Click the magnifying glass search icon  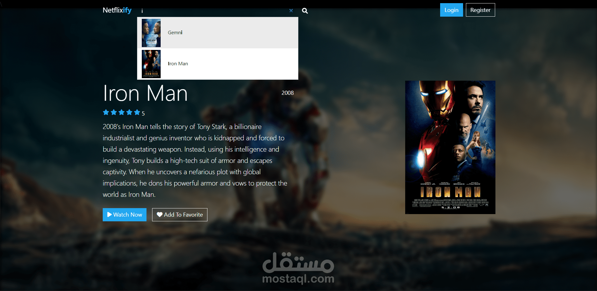(305, 11)
